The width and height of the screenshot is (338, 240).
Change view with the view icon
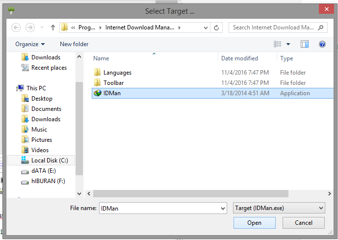tap(278, 44)
